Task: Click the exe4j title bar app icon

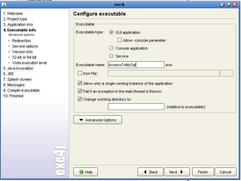Action: 4,4
